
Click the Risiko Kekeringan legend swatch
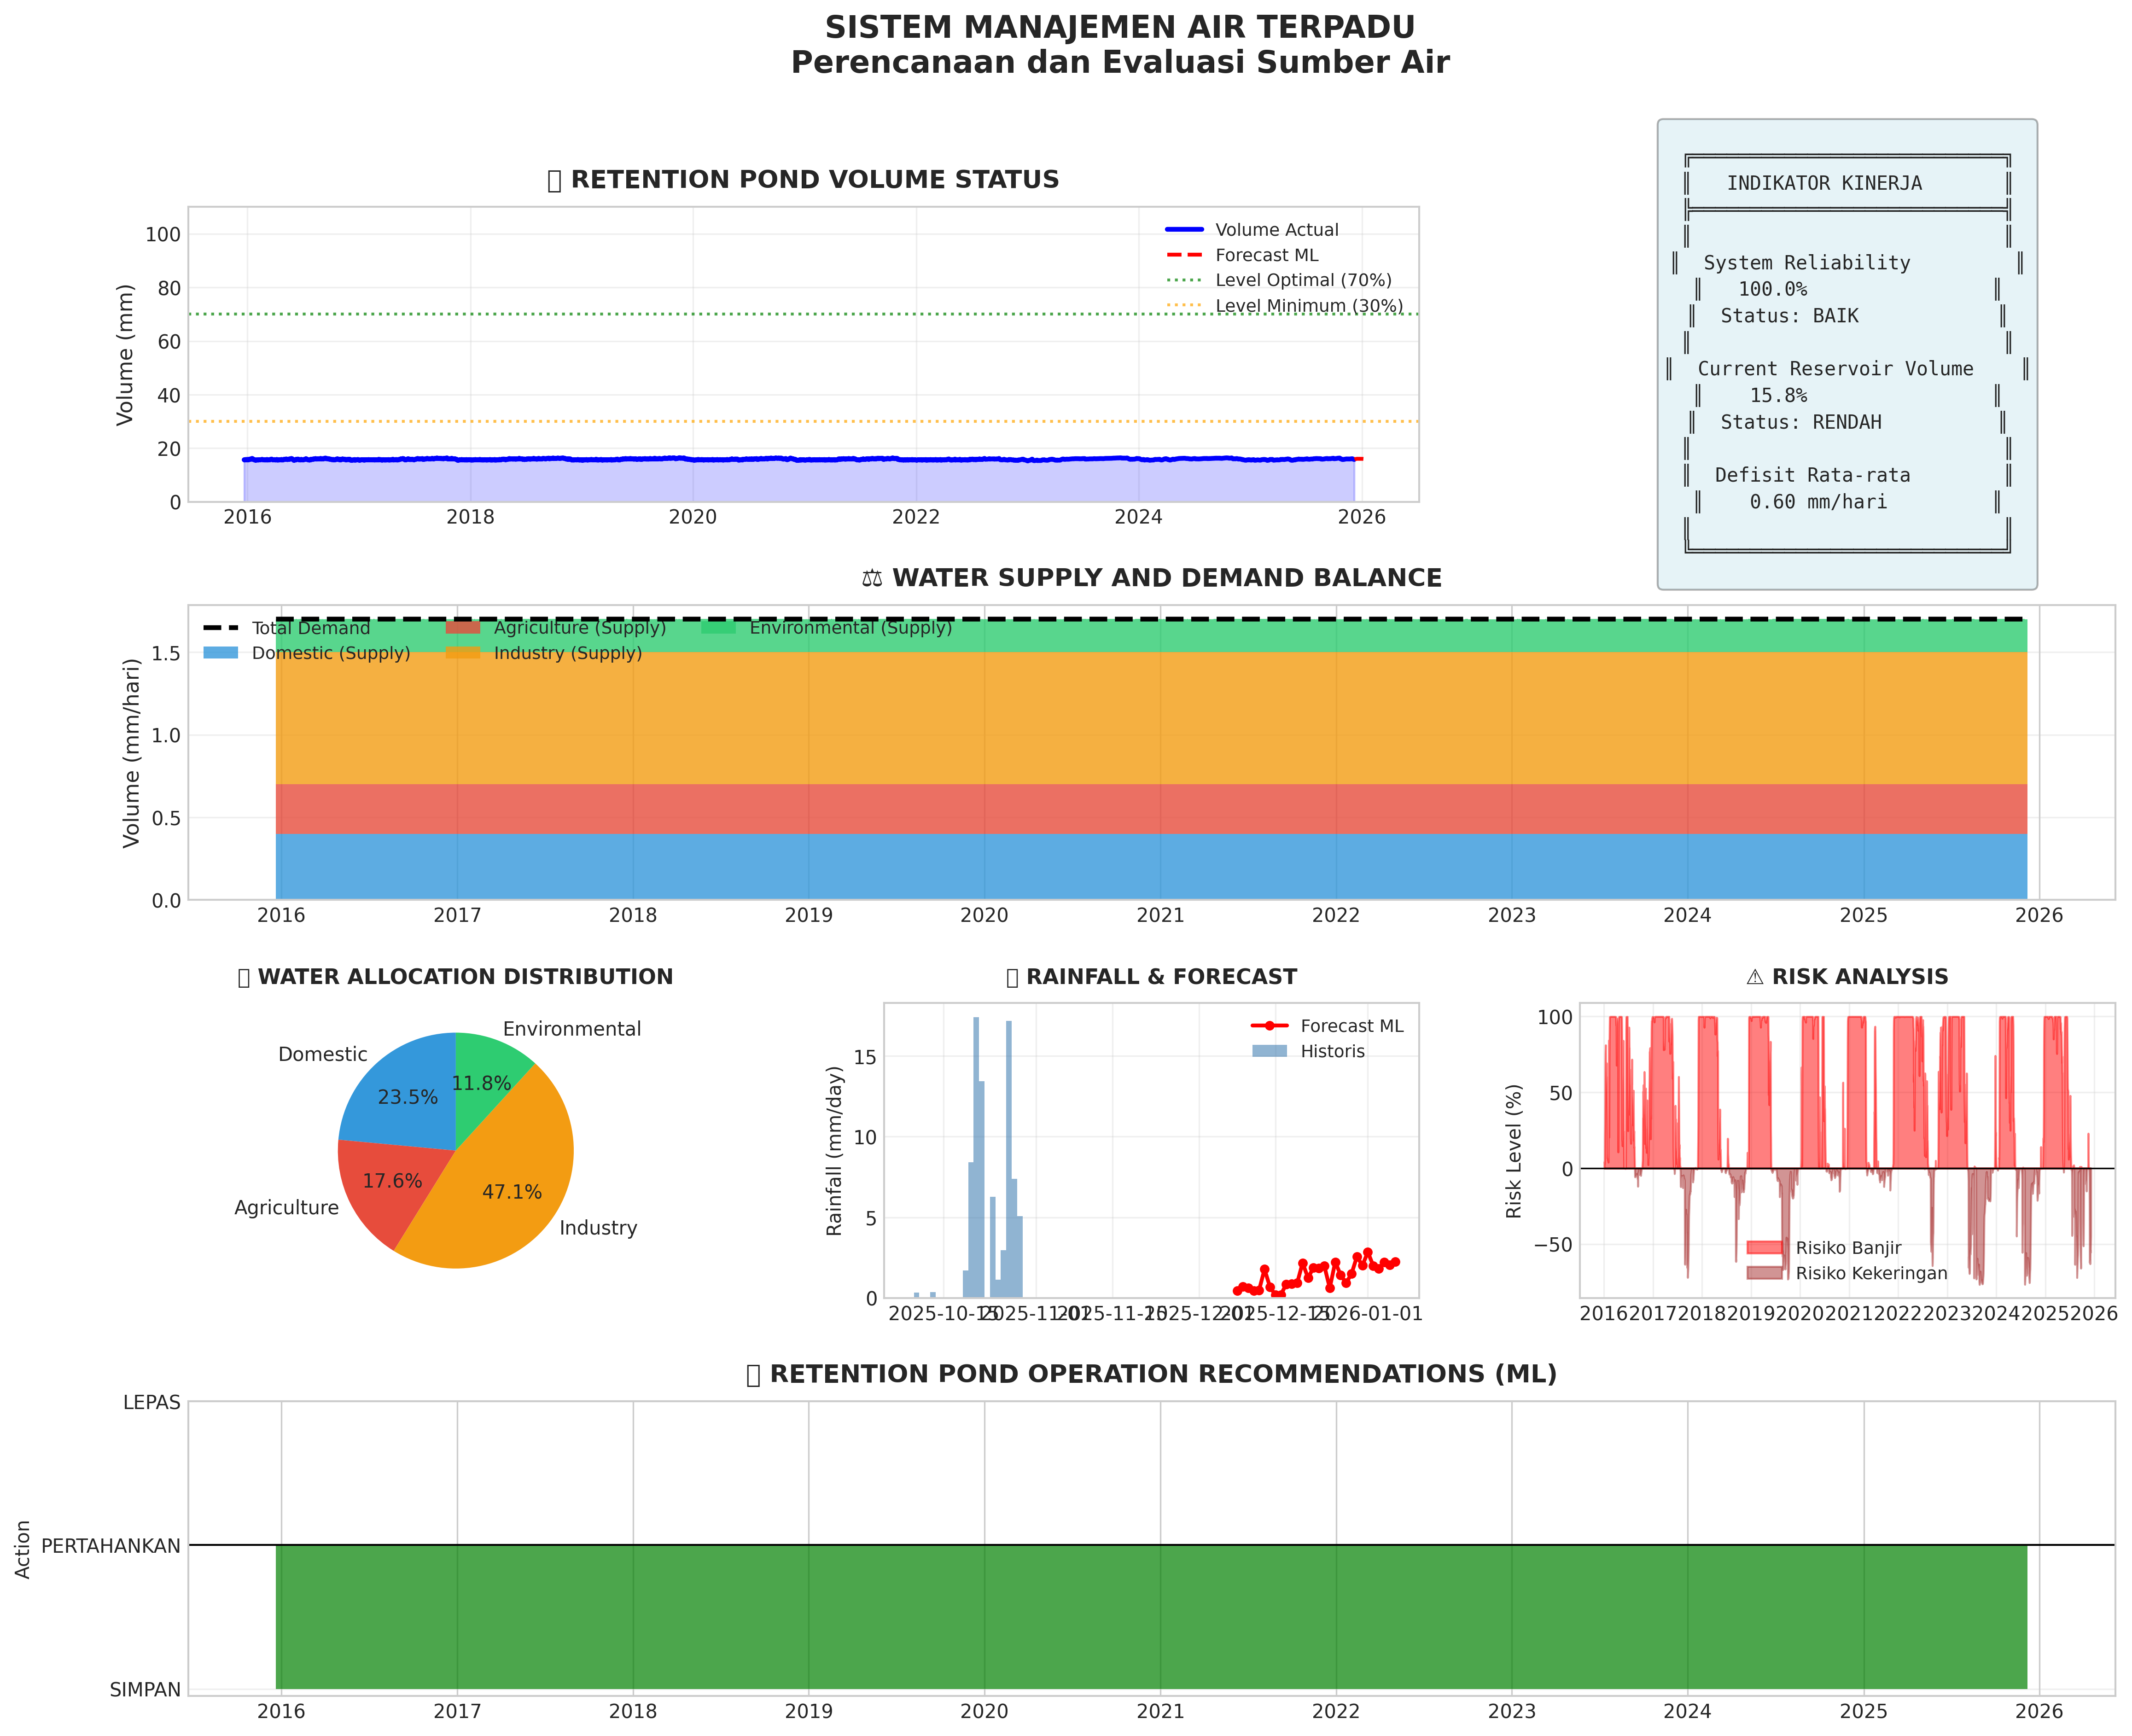point(1764,1273)
